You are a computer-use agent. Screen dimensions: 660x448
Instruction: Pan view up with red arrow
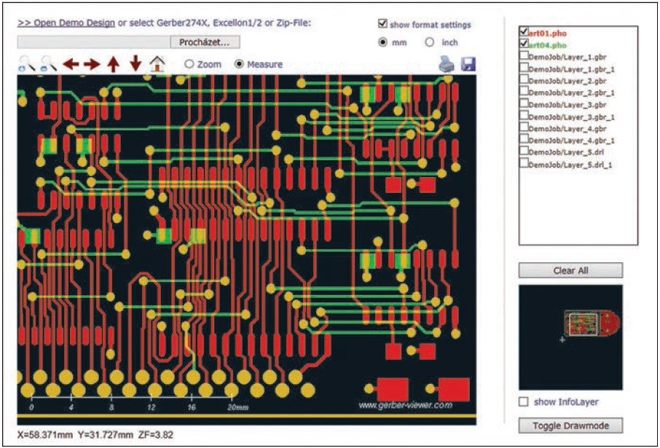click(x=113, y=64)
